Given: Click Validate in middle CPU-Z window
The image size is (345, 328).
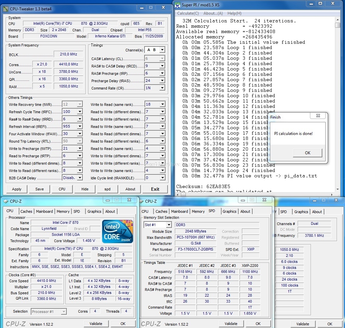Looking at the screenshot, I should coord(231,324).
